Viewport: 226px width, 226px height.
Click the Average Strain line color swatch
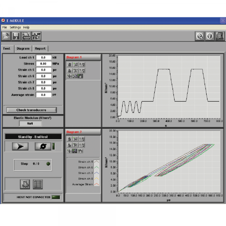click(97, 184)
